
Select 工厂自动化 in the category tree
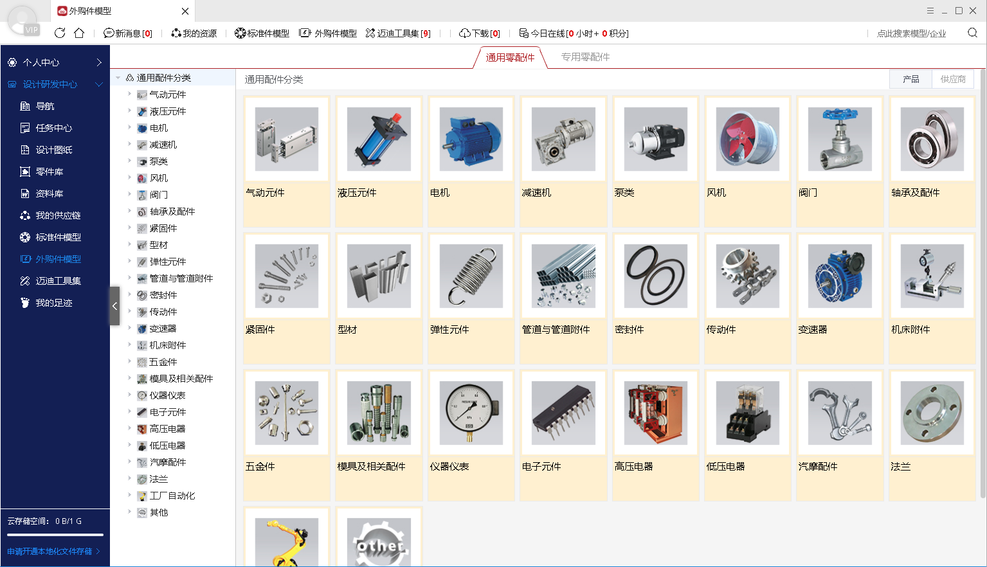(172, 496)
